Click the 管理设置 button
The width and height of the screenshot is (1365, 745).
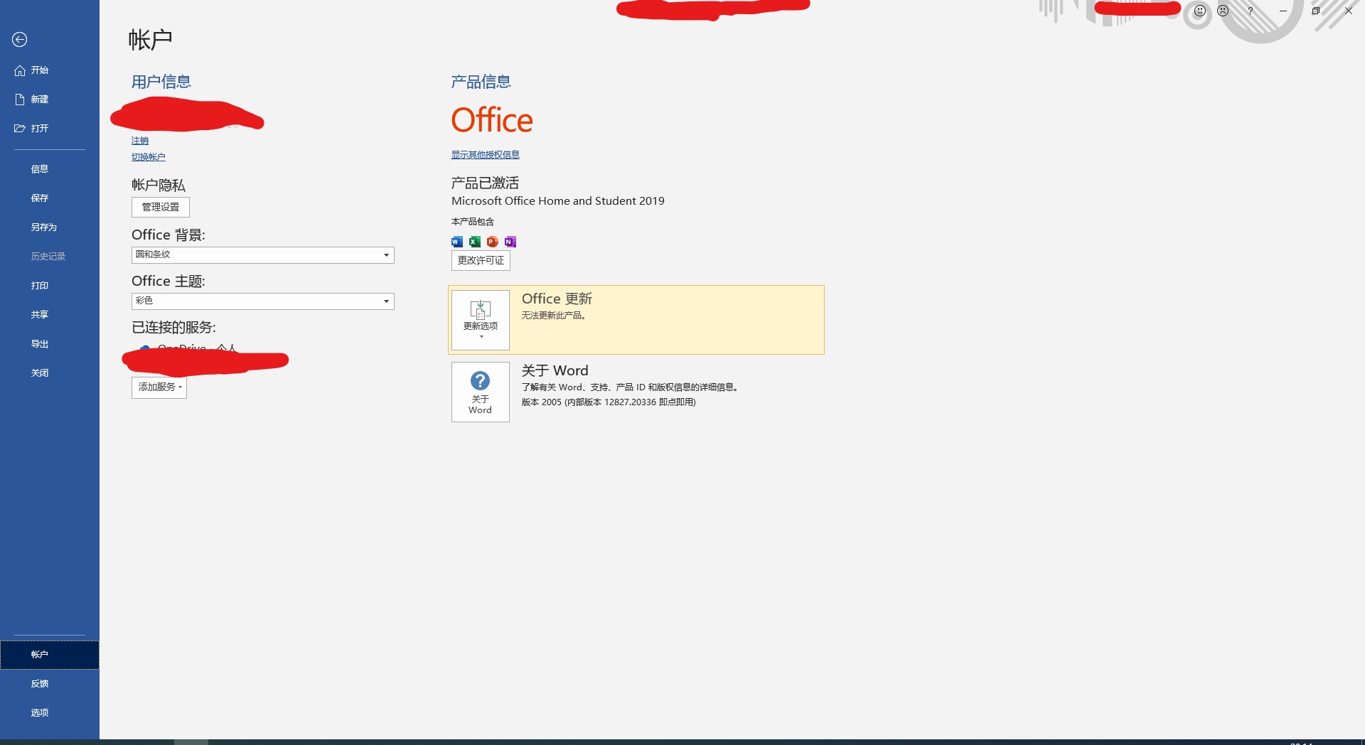tap(161, 208)
